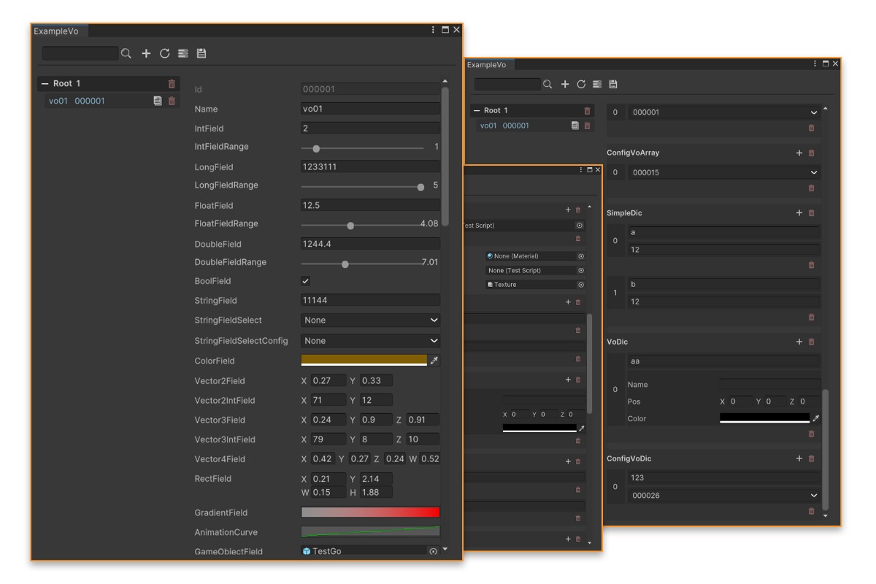Add a new SimpleDic entry
876x584 pixels.
click(799, 213)
